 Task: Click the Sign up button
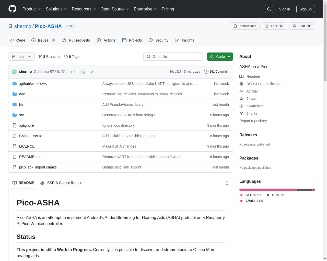306,9
